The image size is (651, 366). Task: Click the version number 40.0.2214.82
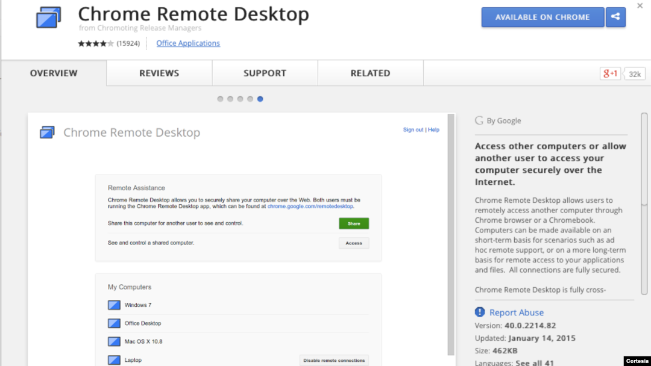(x=530, y=326)
